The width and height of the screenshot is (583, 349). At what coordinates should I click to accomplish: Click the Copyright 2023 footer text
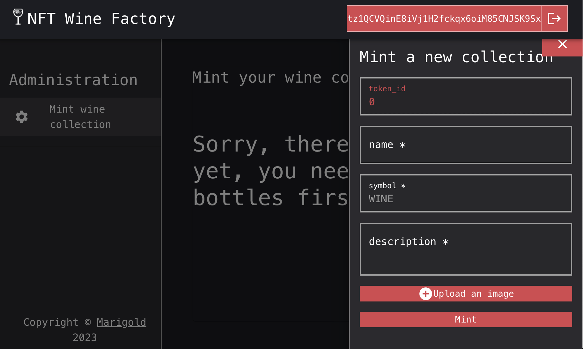(51, 323)
